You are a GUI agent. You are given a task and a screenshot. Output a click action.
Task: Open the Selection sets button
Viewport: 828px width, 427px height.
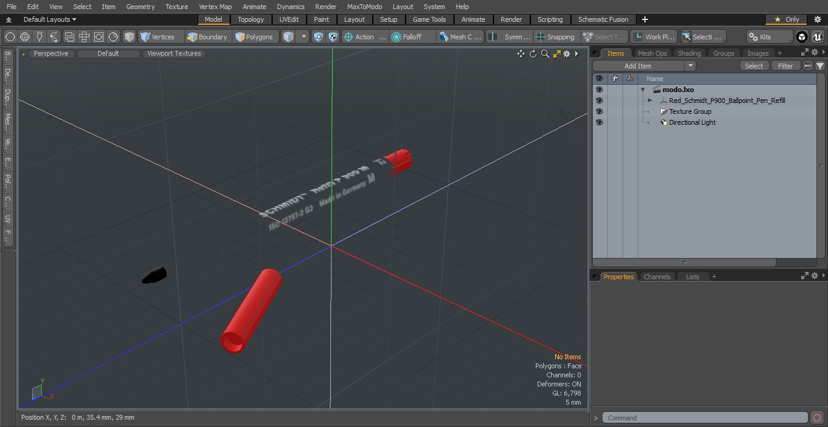702,37
